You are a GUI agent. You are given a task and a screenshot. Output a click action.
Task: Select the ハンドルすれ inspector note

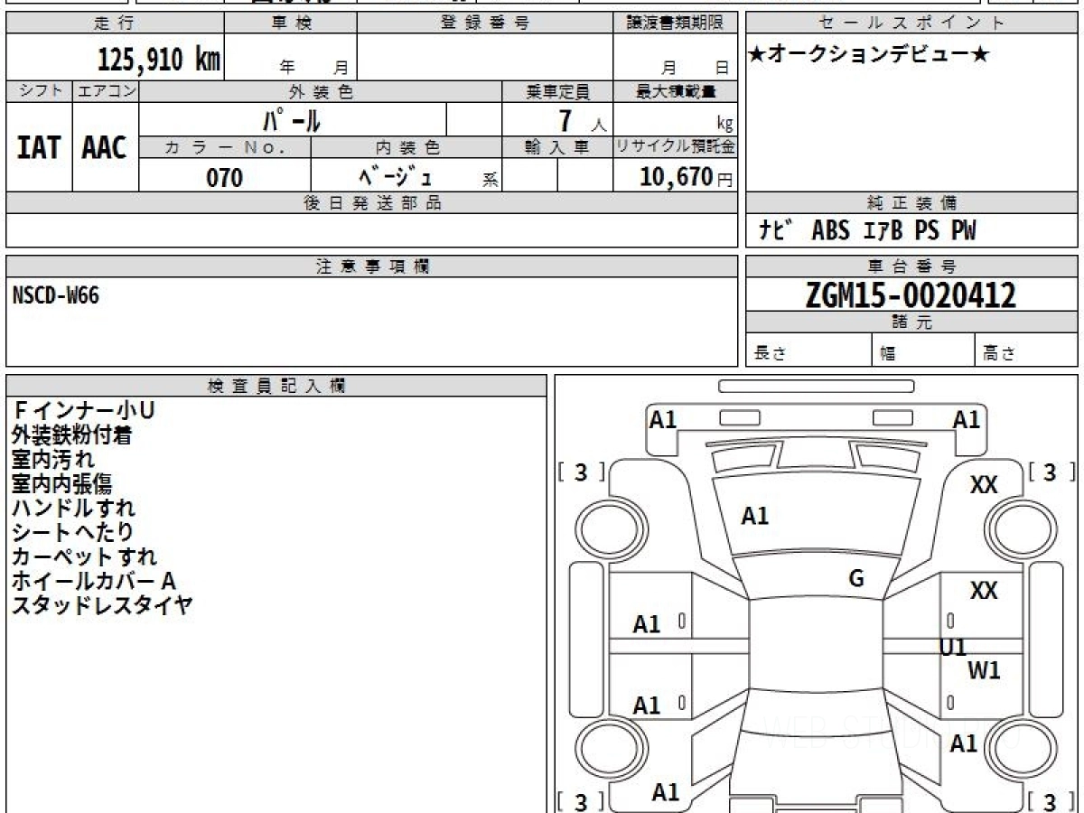[73, 509]
